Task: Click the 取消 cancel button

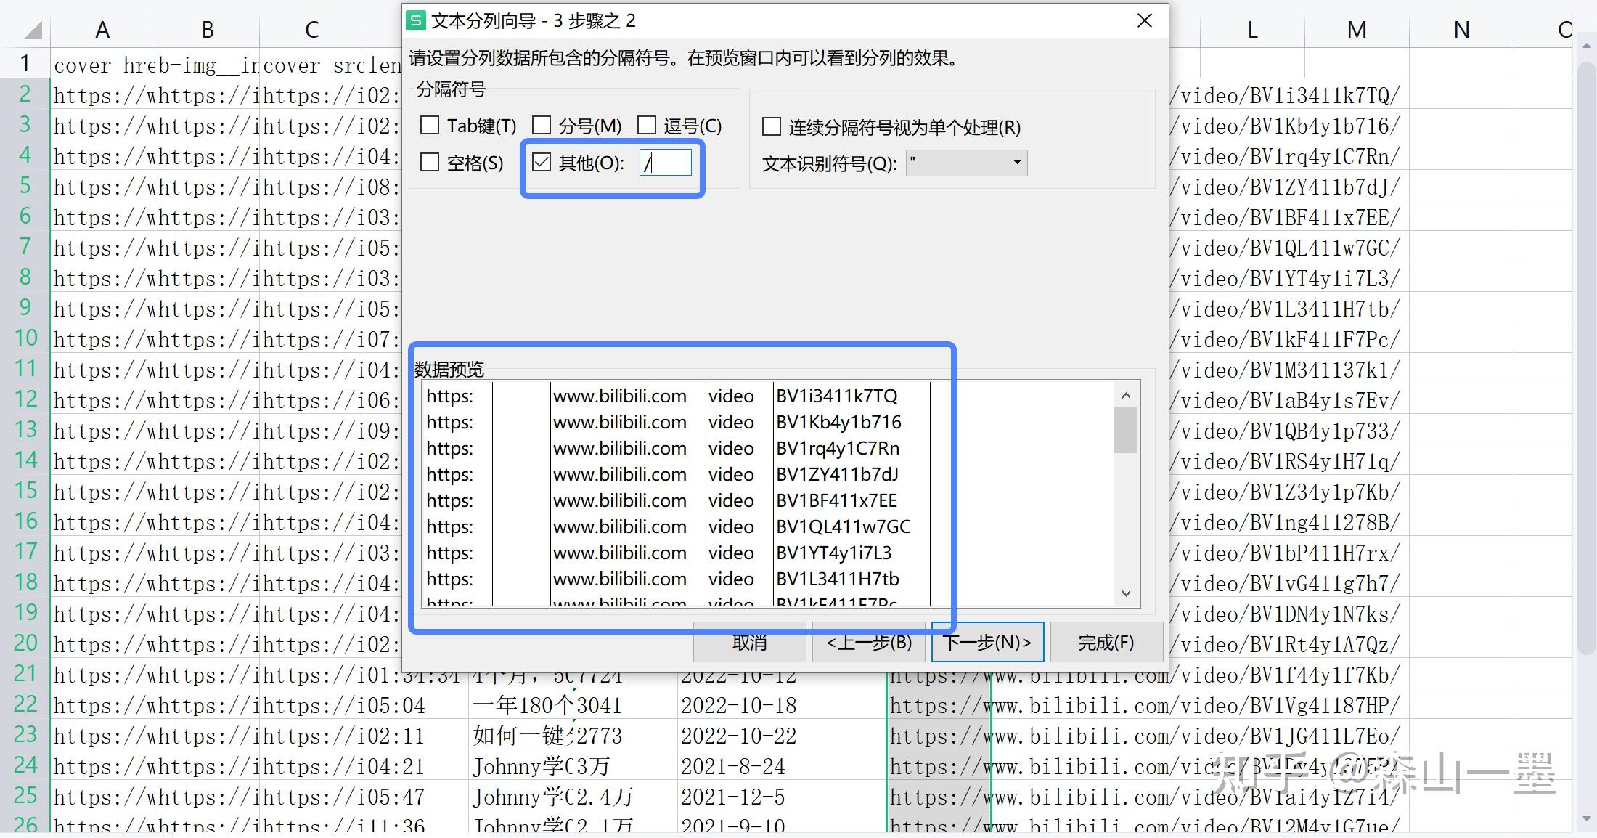Action: coord(749,642)
